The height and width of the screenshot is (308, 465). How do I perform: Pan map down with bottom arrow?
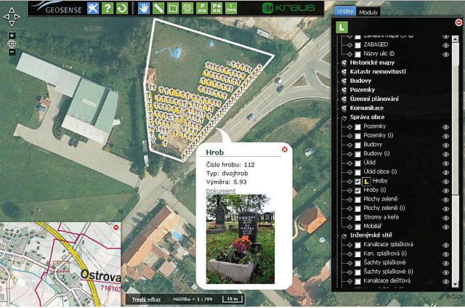(x=12, y=23)
